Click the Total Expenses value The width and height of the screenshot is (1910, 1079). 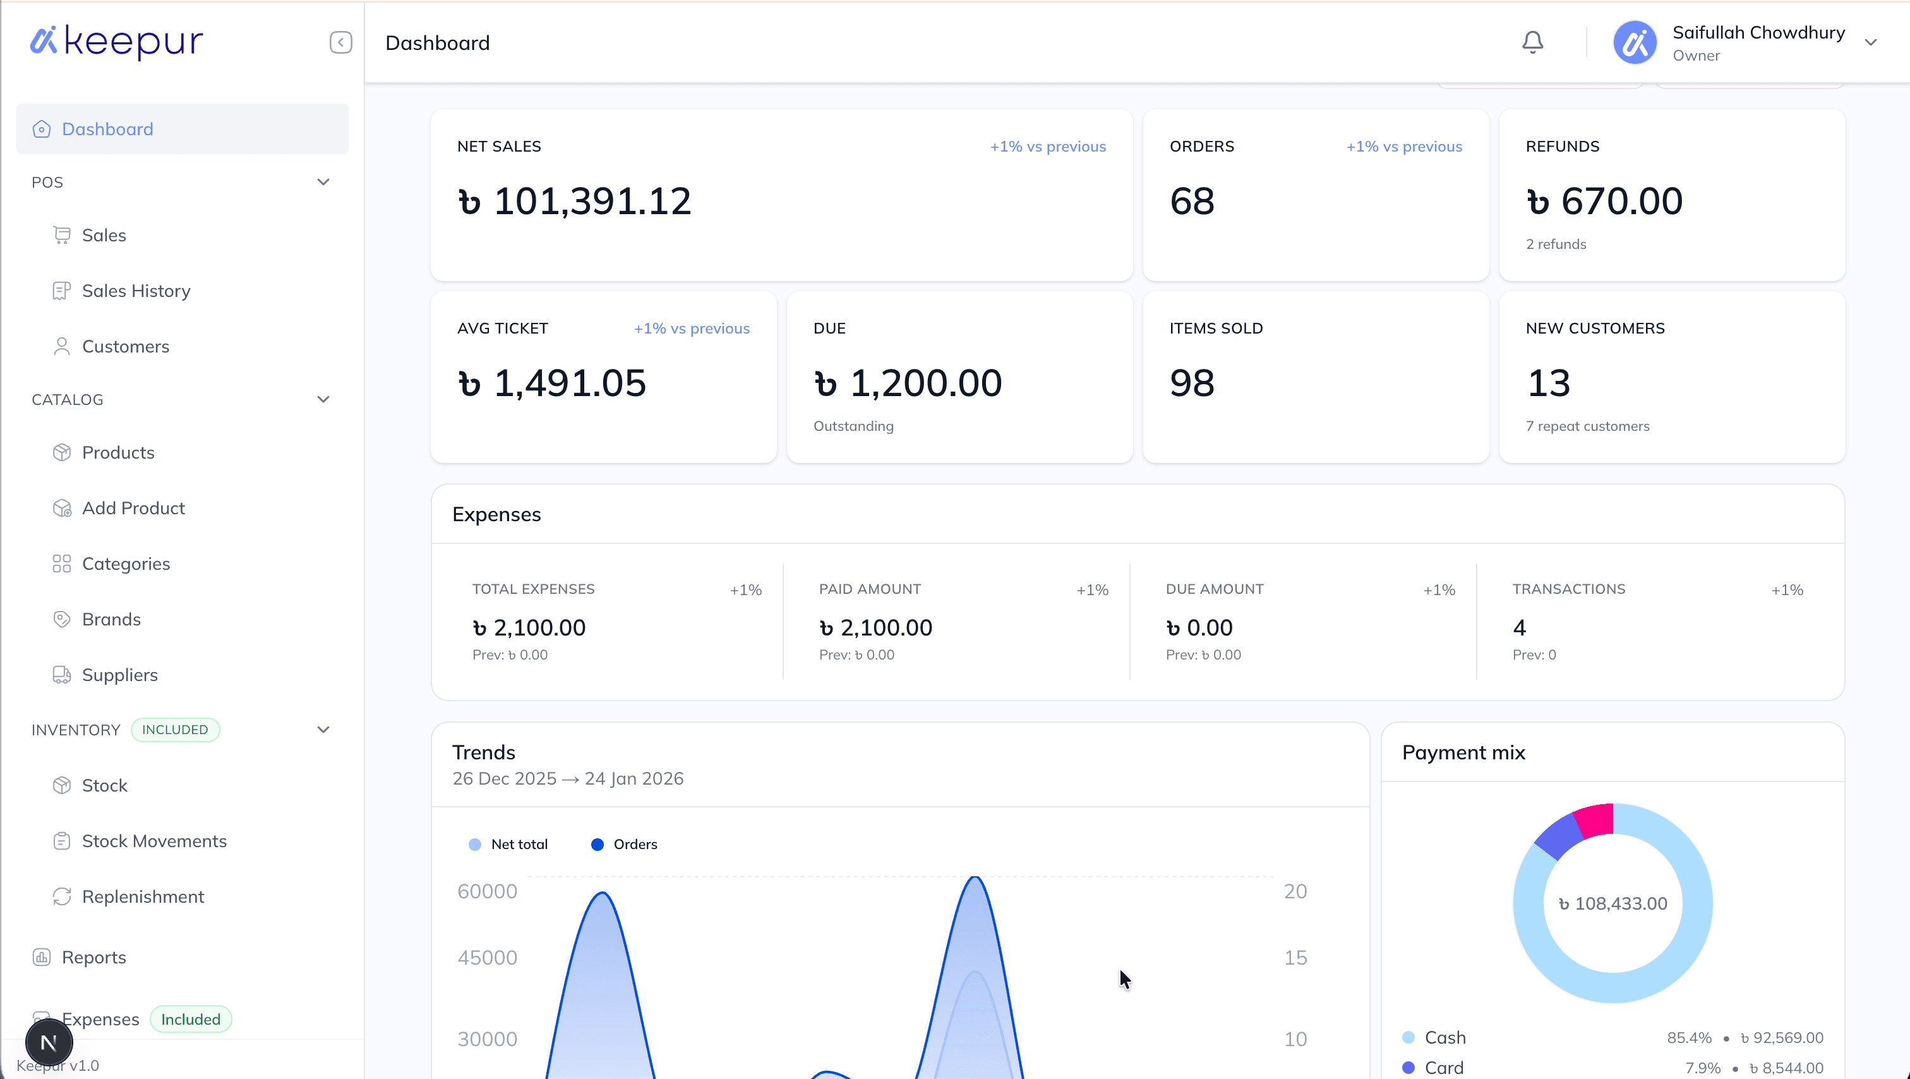coord(529,627)
